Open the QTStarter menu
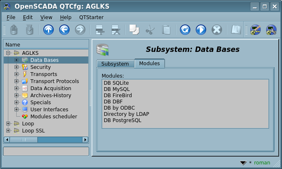The image size is (282, 169). (91, 17)
